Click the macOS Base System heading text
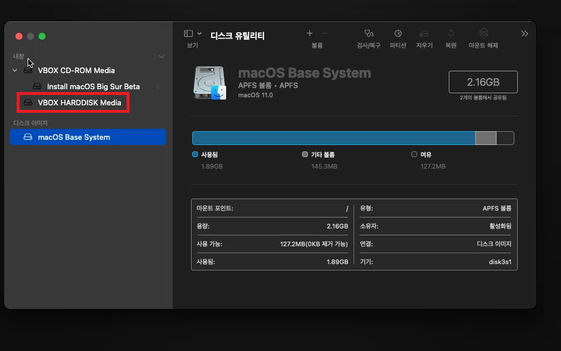 coord(304,73)
